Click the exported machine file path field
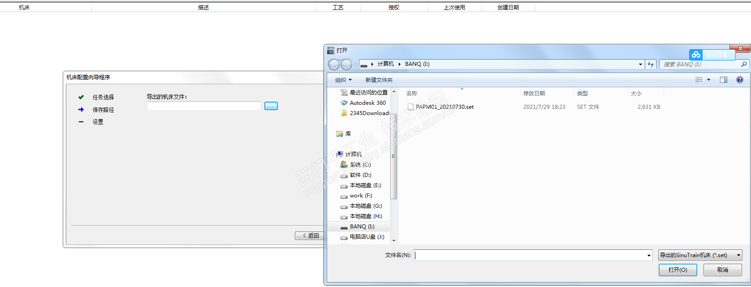This screenshot has width=751, height=287. click(x=204, y=106)
